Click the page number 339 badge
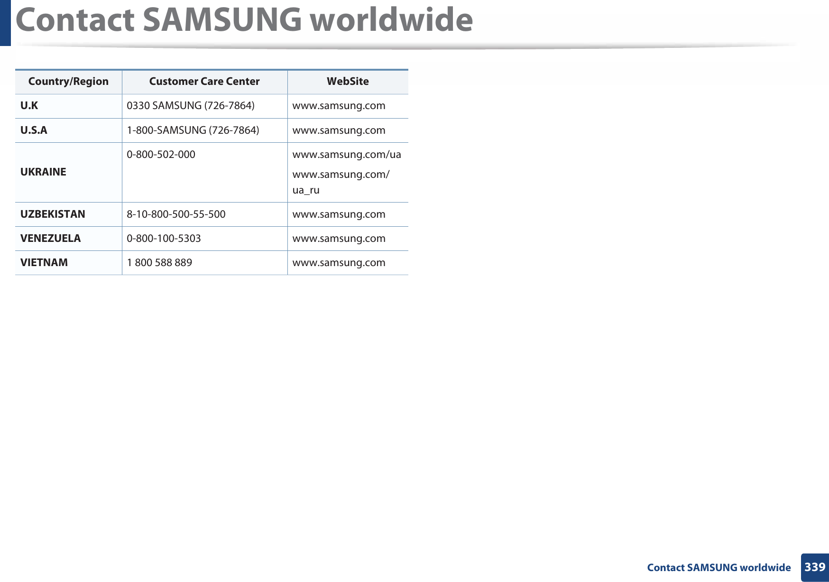The height and width of the screenshot is (582, 829). [815, 567]
